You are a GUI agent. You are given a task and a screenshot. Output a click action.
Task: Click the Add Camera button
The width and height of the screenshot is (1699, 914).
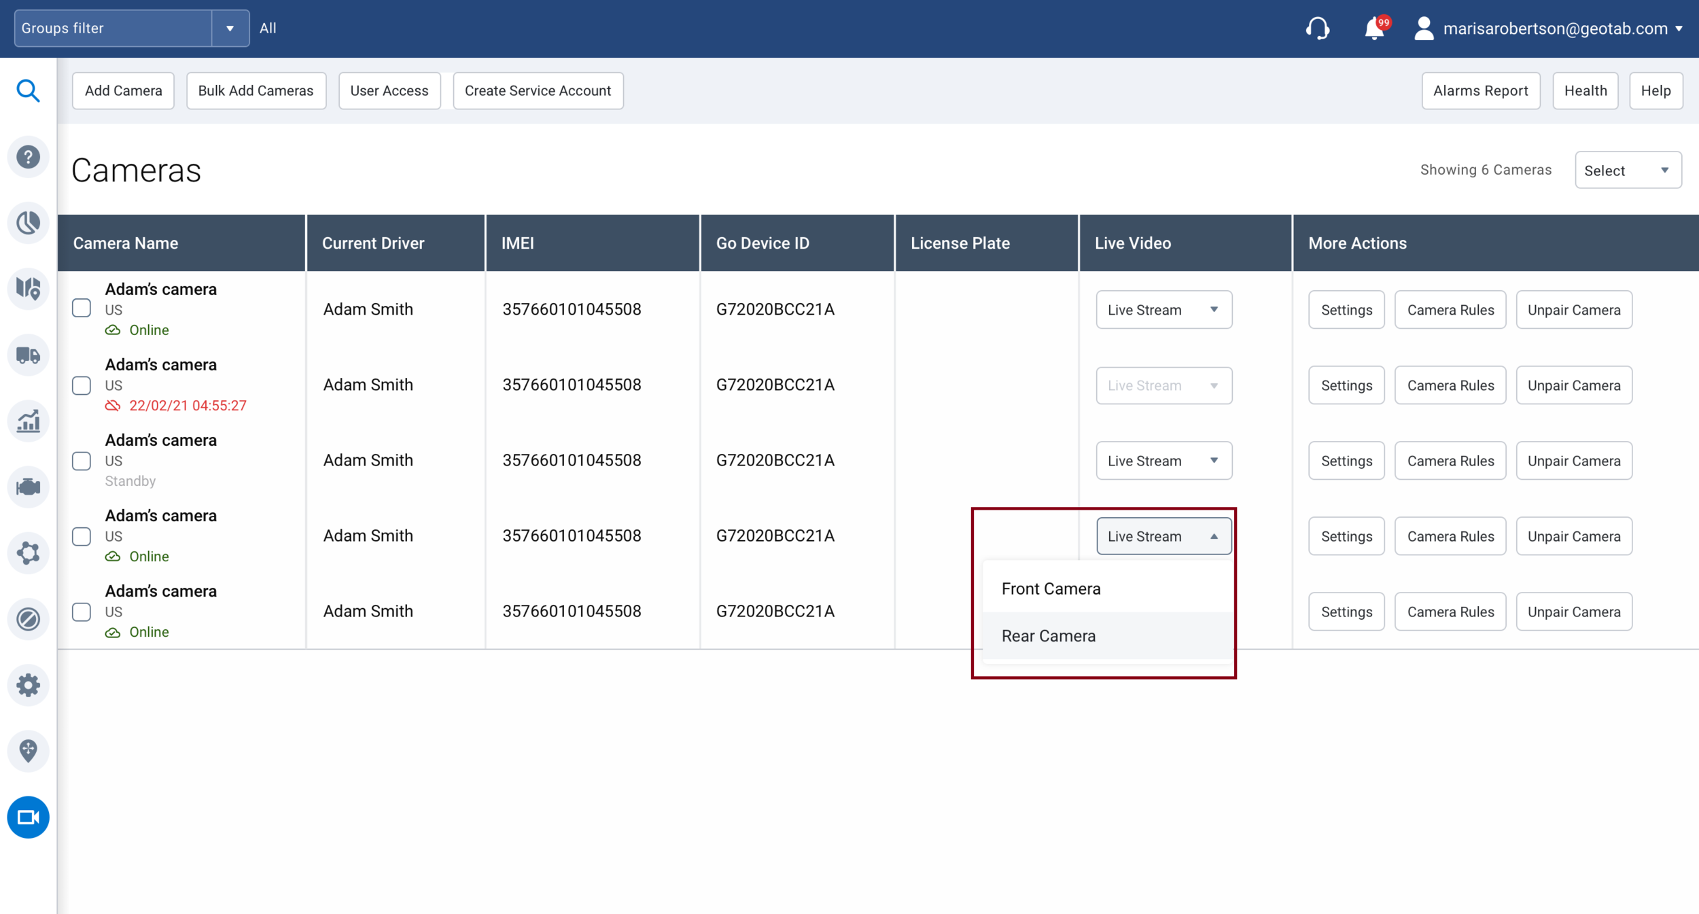coord(123,90)
